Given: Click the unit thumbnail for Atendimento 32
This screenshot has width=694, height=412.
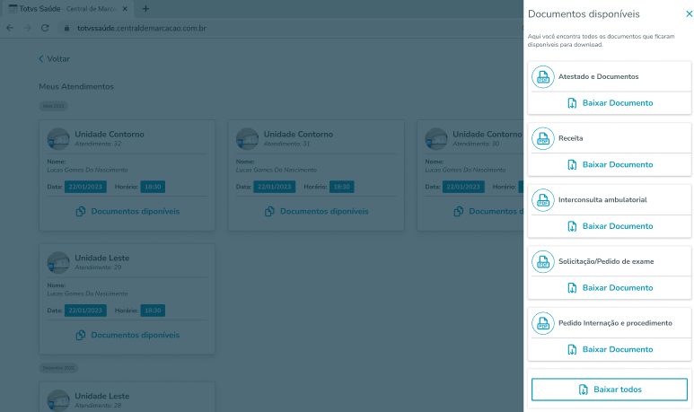Looking at the screenshot, I should pos(58,139).
